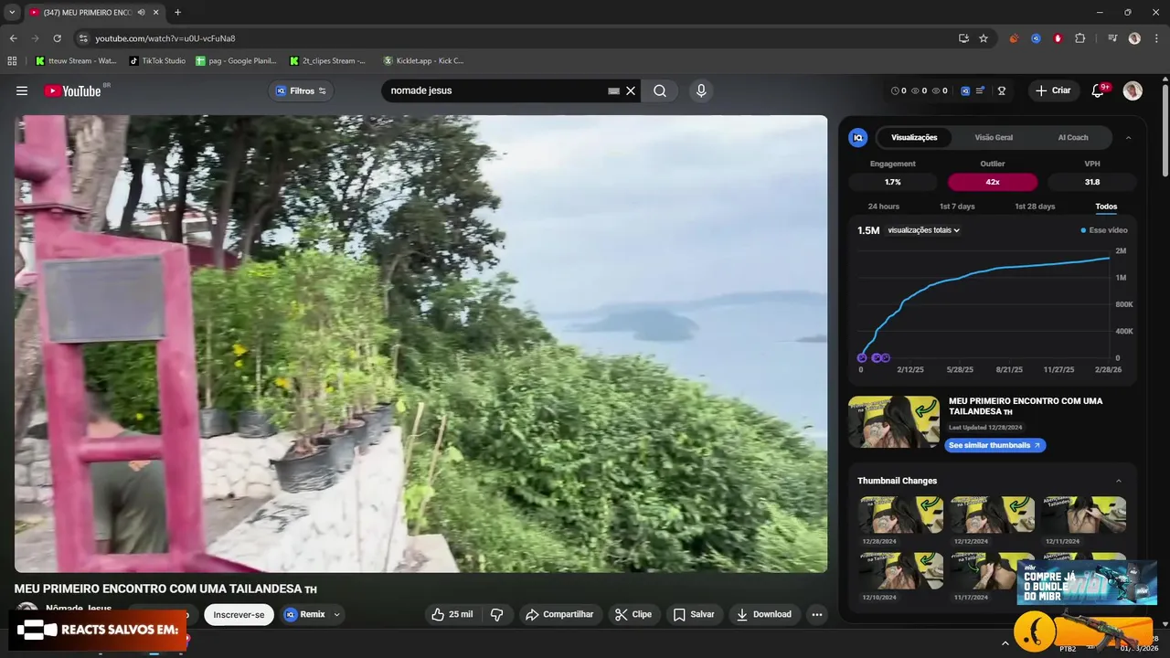The image size is (1170, 658).
Task: Click the first purple marker at the chart's start
Action: 861,357
